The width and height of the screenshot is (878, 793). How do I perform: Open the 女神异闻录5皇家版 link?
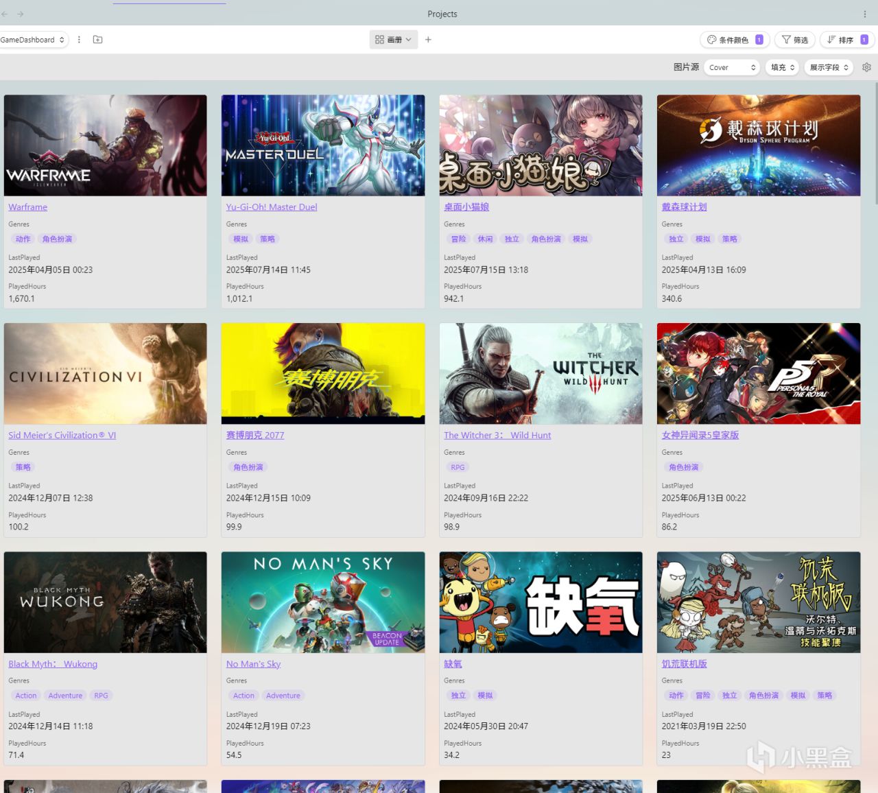pyautogui.click(x=700, y=436)
